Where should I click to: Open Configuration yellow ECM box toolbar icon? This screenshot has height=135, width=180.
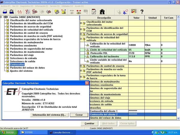pos(64,12)
